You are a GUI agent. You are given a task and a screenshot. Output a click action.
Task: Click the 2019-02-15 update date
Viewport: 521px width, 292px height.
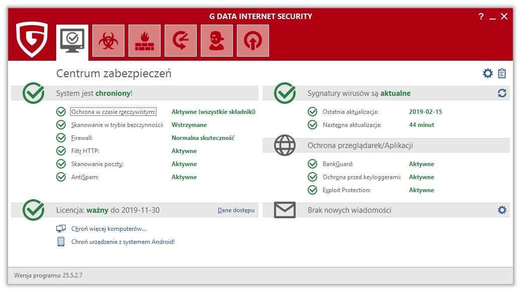(425, 112)
